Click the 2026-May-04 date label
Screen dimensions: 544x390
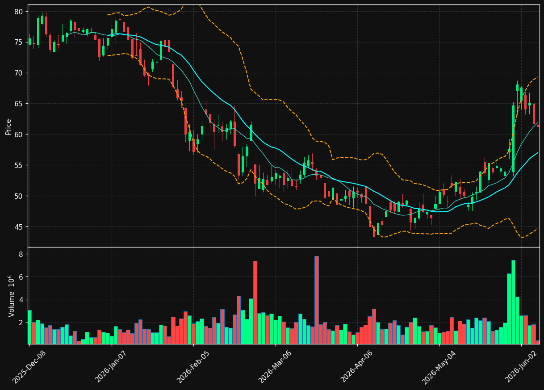[x=439, y=367]
